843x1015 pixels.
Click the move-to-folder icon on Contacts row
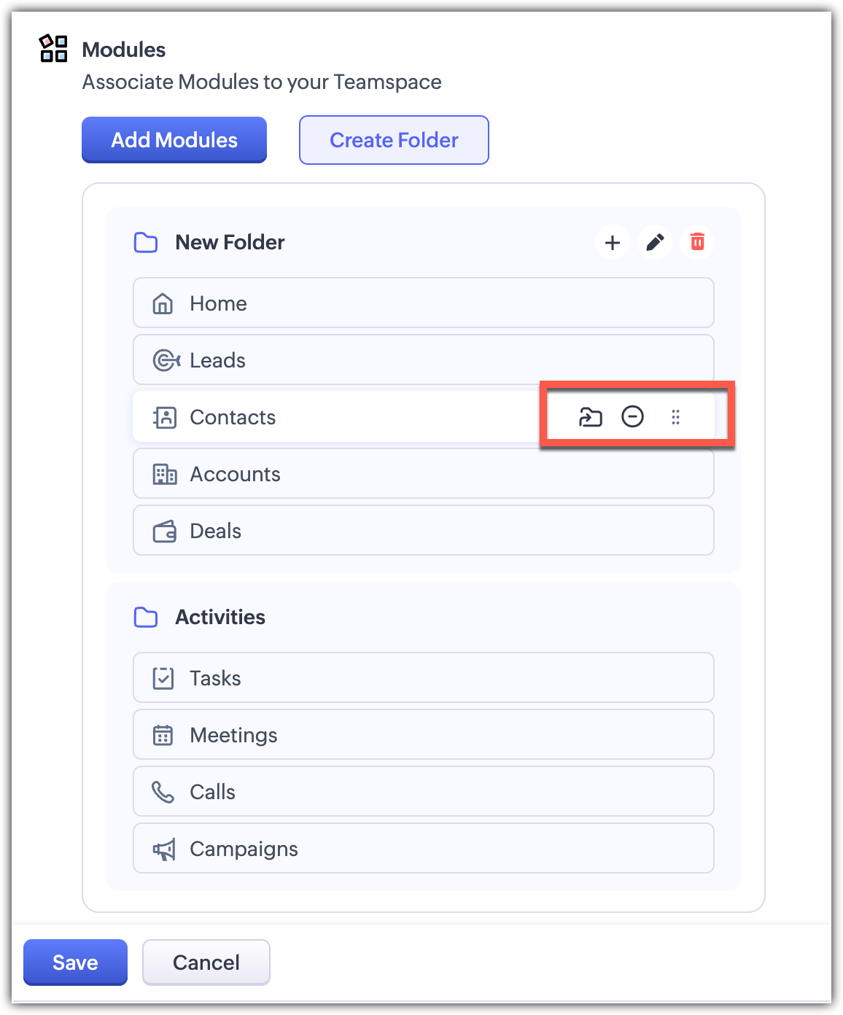coord(590,417)
